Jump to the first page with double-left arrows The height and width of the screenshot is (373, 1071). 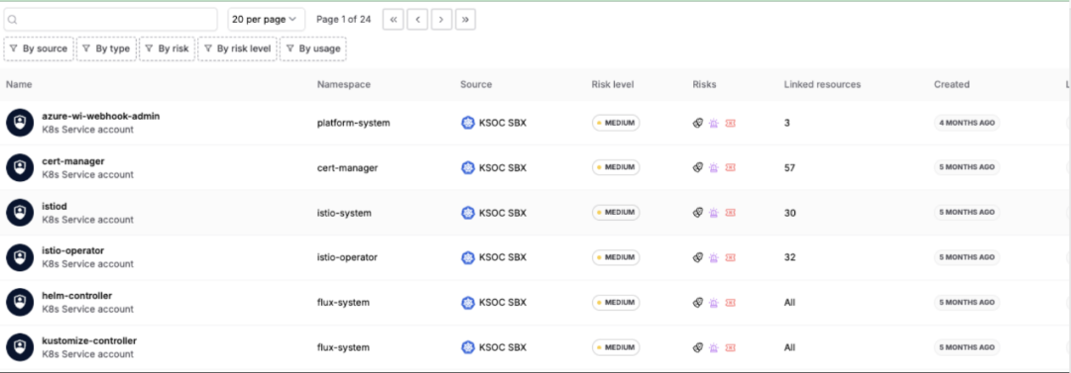click(x=393, y=19)
